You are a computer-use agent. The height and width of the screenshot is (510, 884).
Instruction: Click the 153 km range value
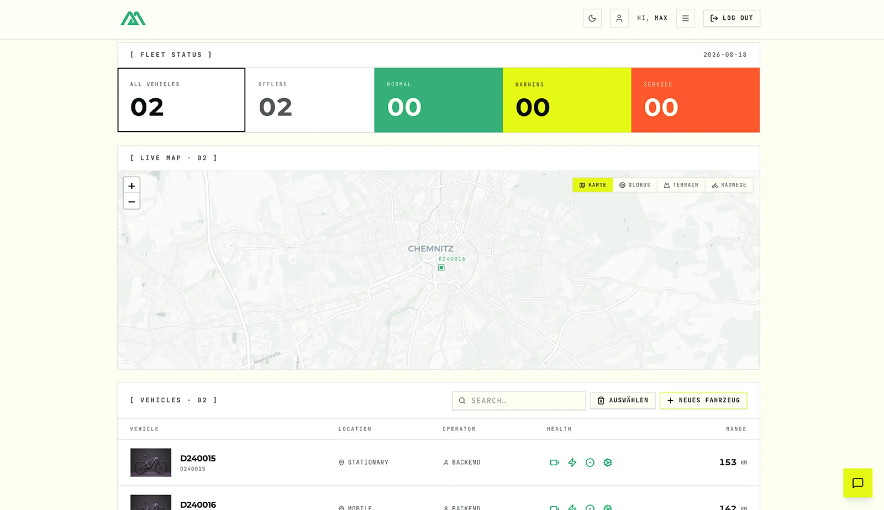tap(733, 463)
